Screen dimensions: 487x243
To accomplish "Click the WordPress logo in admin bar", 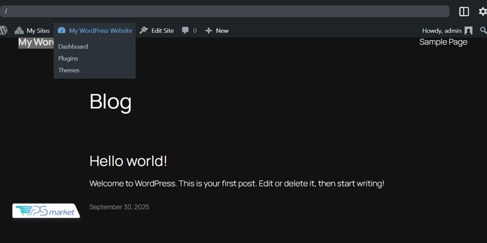I will tap(4, 30).
